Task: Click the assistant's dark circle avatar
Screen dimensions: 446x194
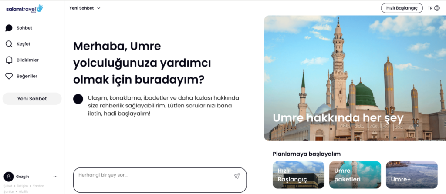Action: coord(78,99)
